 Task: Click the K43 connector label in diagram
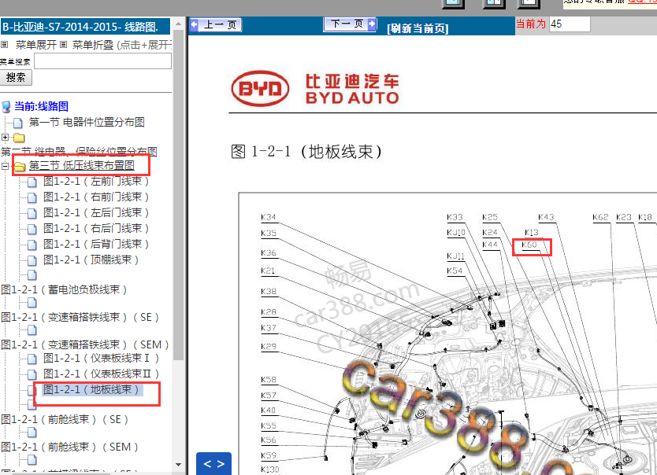tap(546, 217)
